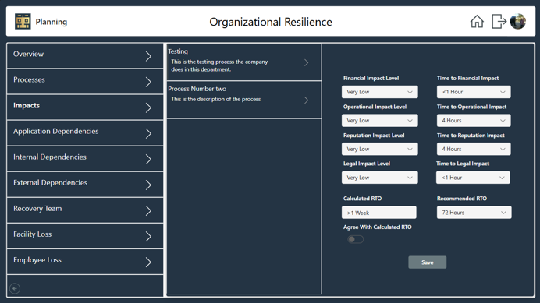Open Time to Financial Impact dropdown
The height and width of the screenshot is (303, 540).
[x=474, y=92]
